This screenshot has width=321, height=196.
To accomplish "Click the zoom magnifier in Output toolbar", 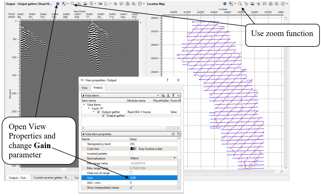I will (72, 4).
